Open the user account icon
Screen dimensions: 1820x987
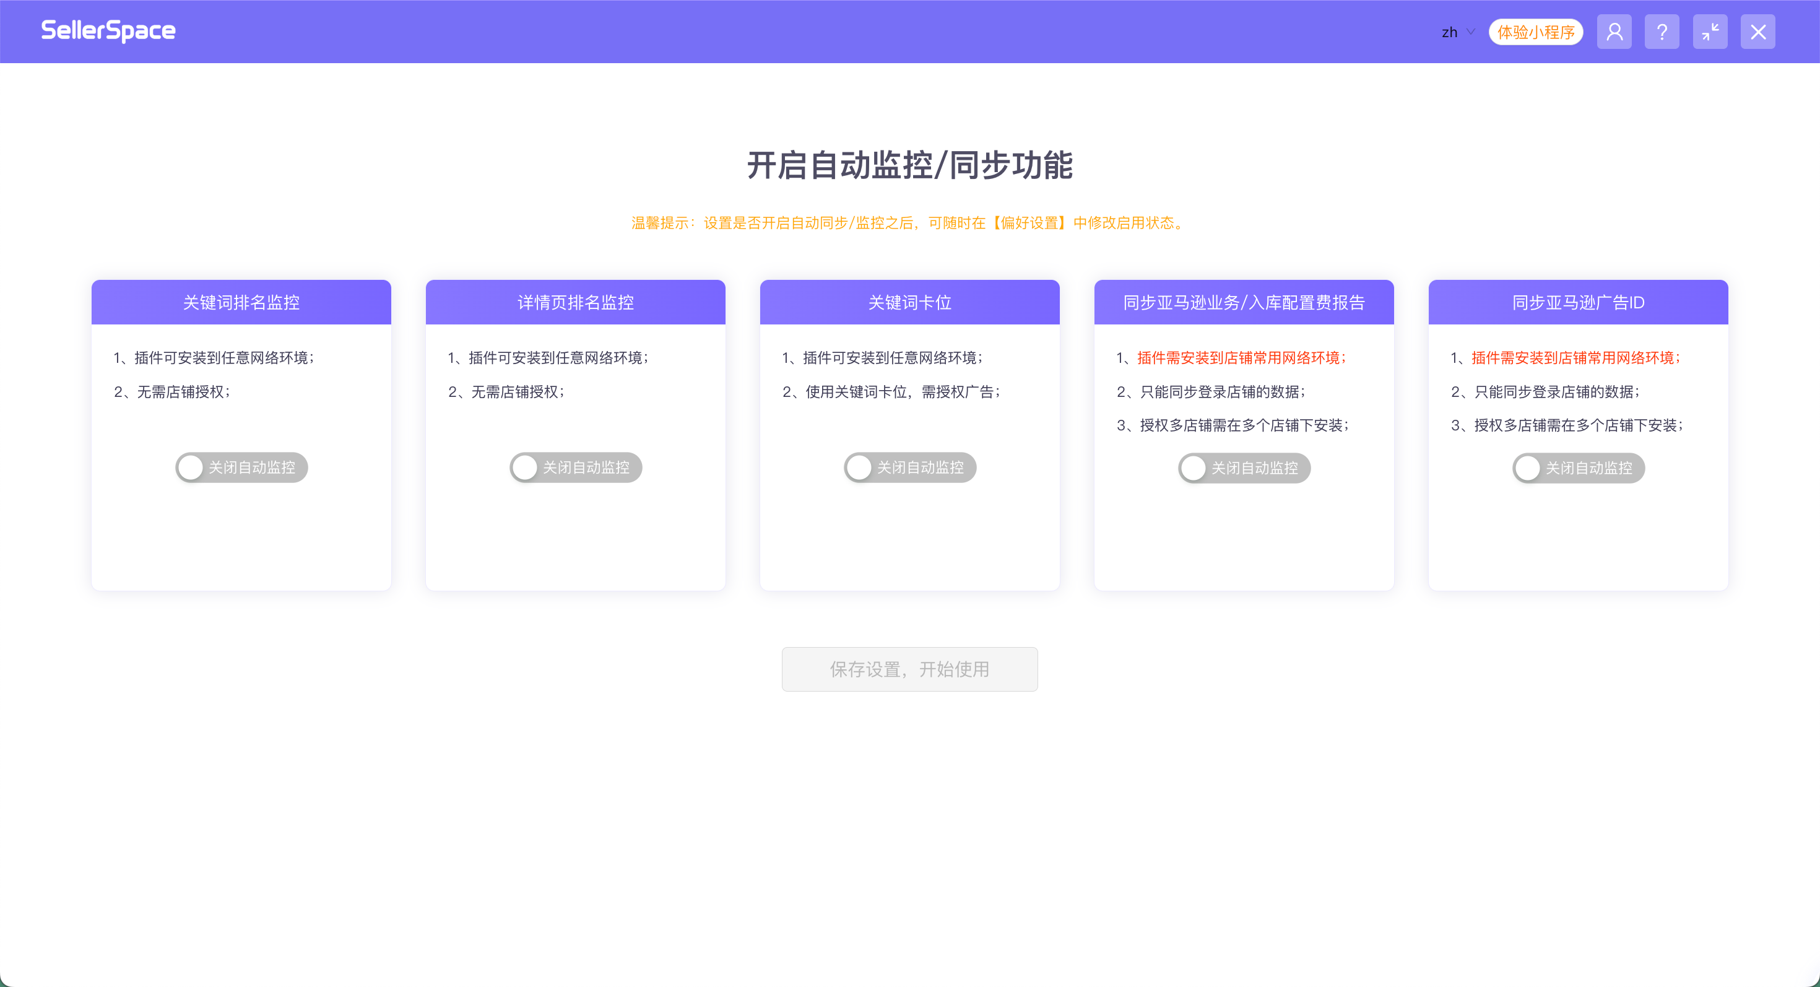pyautogui.click(x=1614, y=32)
